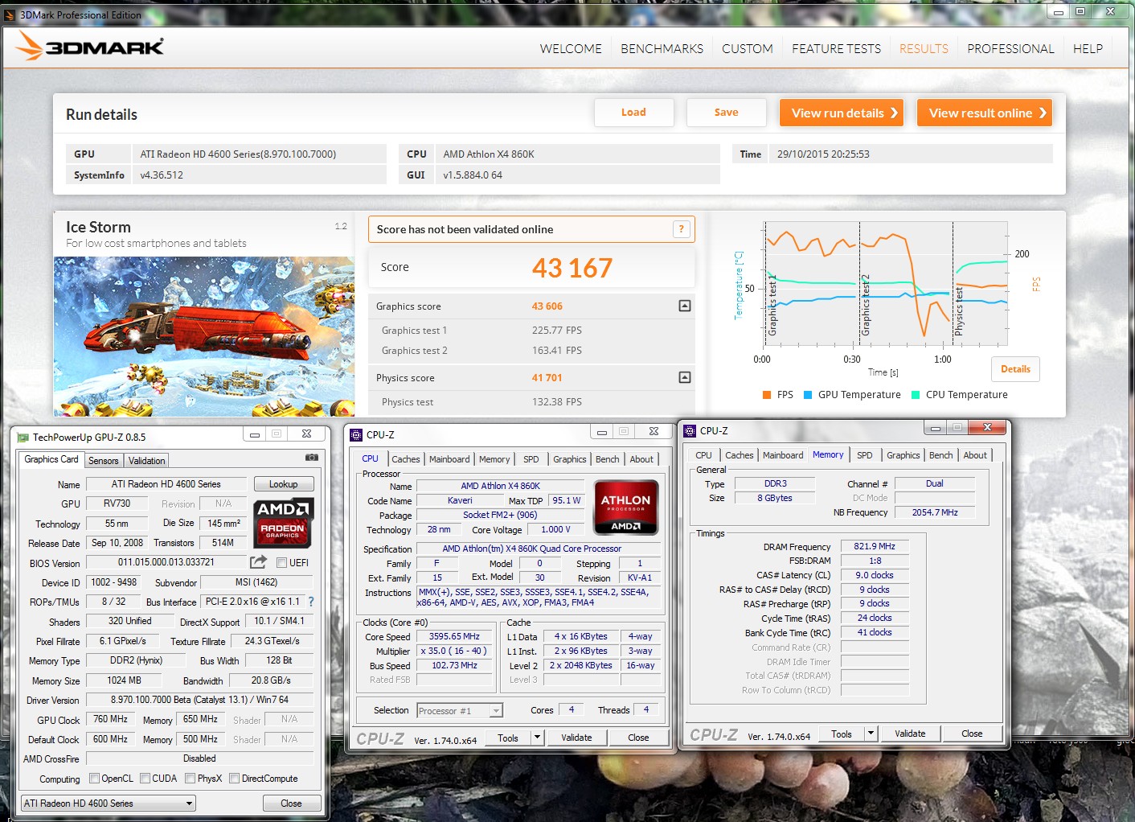
Task: Toggle the UEFI checkbox in GPU-Z
Action: [282, 562]
